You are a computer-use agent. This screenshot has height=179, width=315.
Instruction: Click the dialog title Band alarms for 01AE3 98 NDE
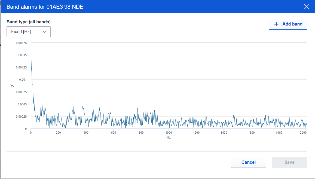point(45,7)
